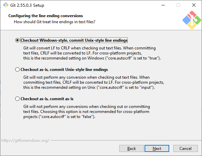Click 'Checkout as-is, commit Unix-style line endings' label
Image resolution: width=202 pixels, height=156 pixels.
[64, 70]
